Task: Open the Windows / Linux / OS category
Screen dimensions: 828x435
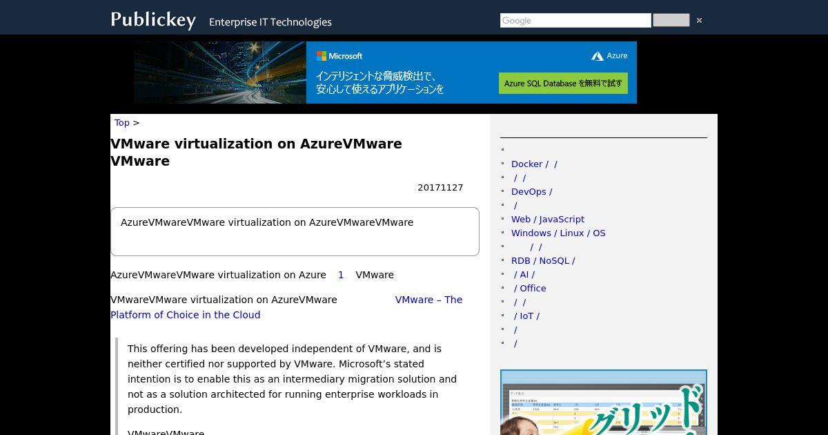Action: click(x=558, y=233)
